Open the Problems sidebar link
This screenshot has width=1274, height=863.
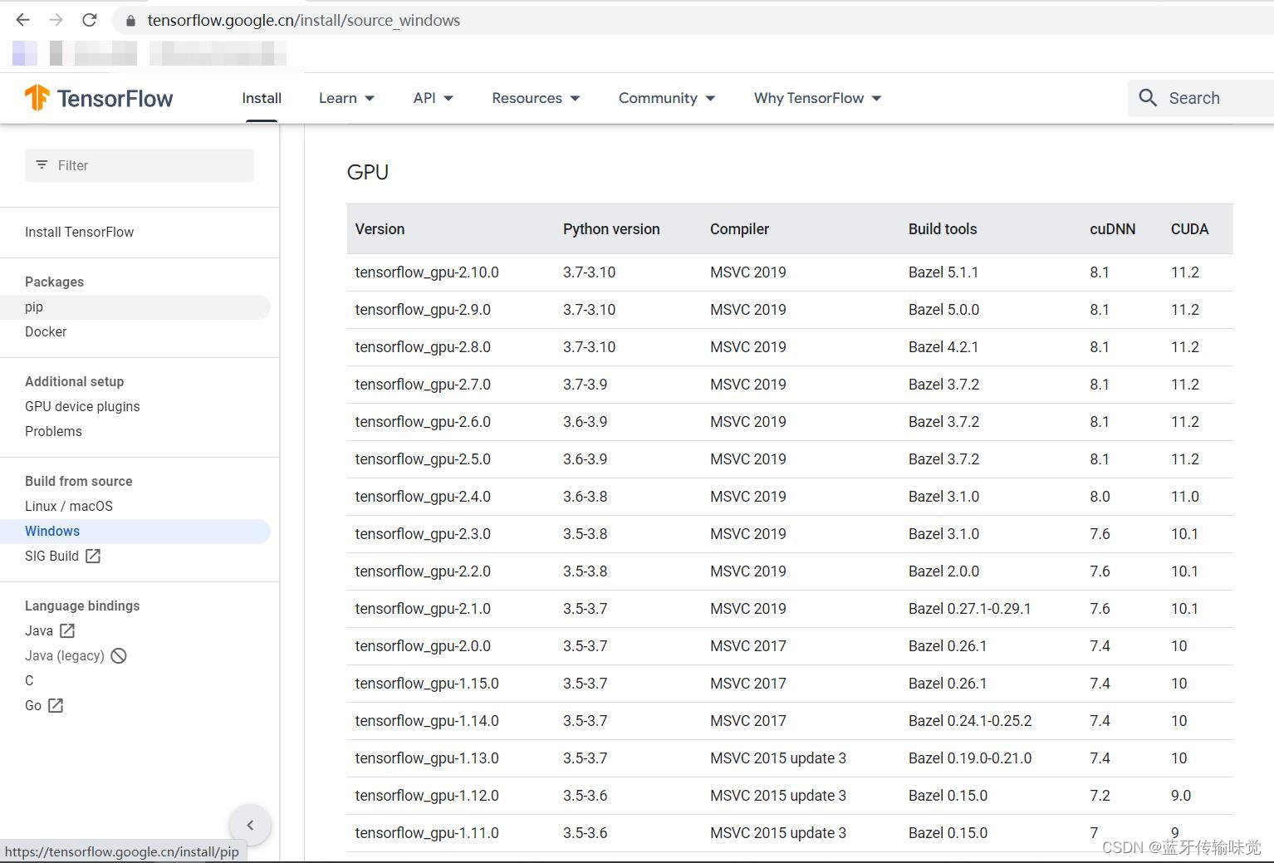click(x=53, y=431)
